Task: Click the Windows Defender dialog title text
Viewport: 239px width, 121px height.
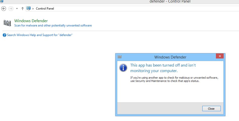Action: pos(170,57)
